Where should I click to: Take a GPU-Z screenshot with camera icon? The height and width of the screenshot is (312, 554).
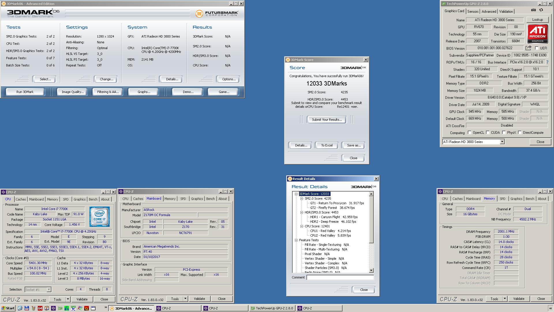(x=534, y=10)
